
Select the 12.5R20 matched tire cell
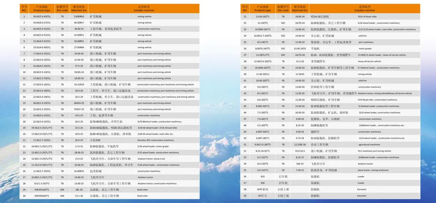(300, 74)
